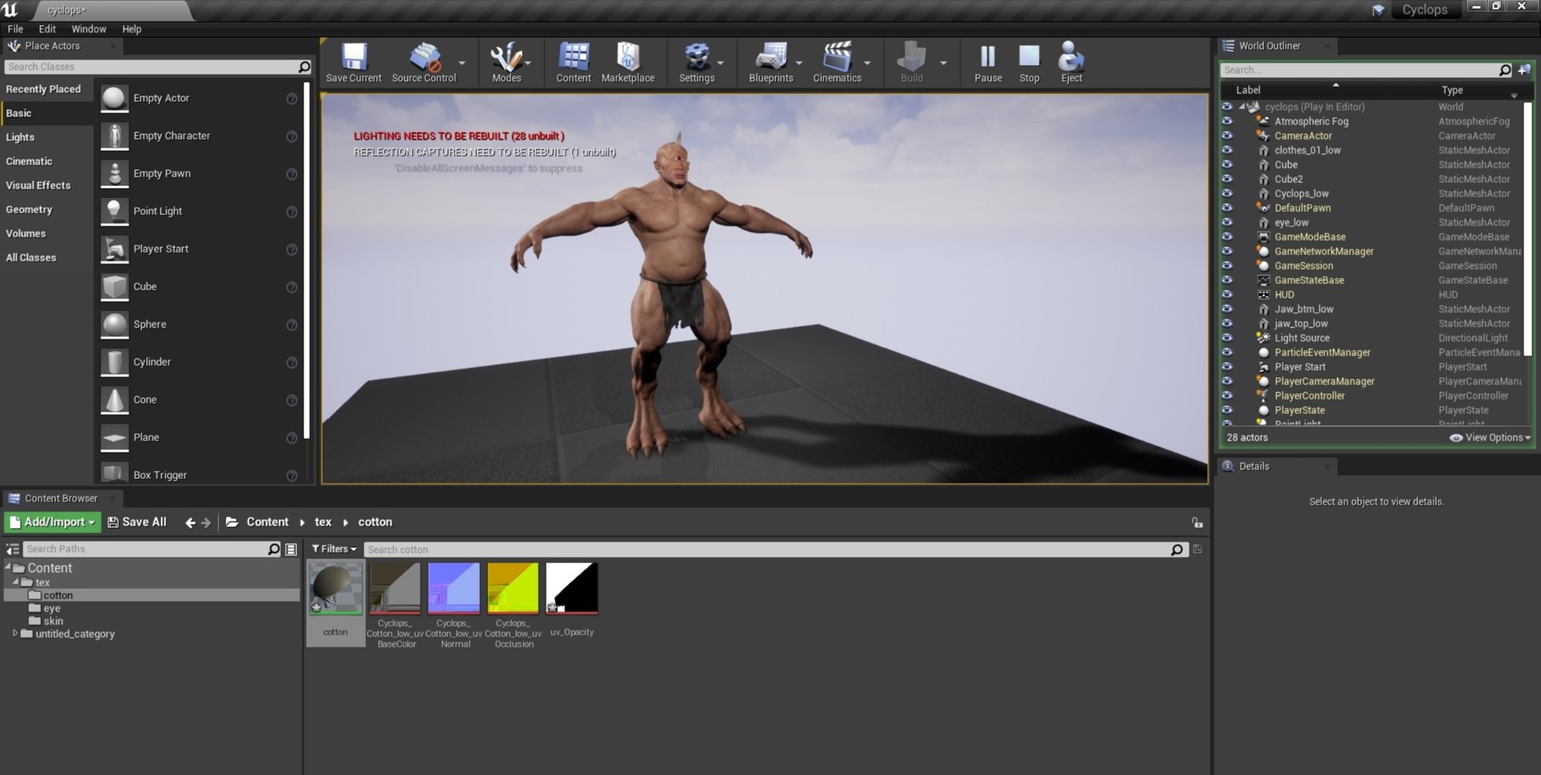Eject from the player controller
The image size is (1541, 775).
click(1071, 63)
